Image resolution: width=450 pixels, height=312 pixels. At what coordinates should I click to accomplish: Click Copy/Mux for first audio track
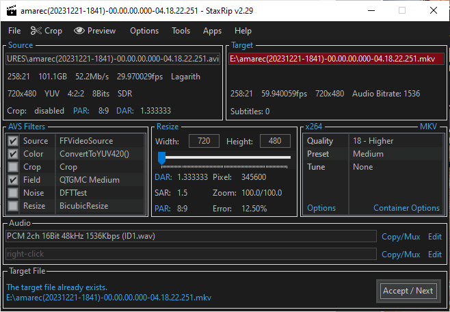pos(401,237)
